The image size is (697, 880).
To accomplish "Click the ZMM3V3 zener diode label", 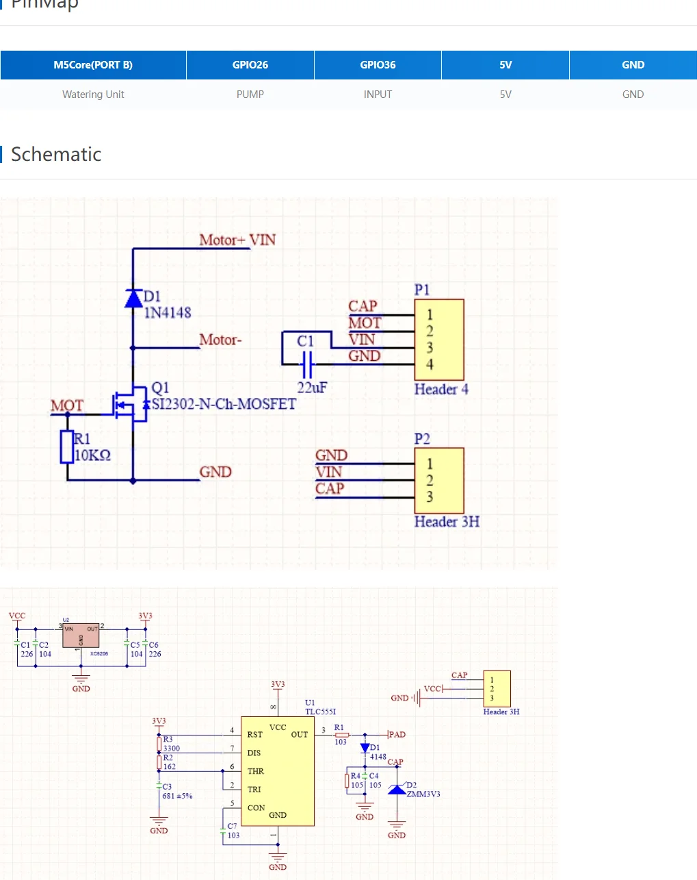I will point(423,794).
